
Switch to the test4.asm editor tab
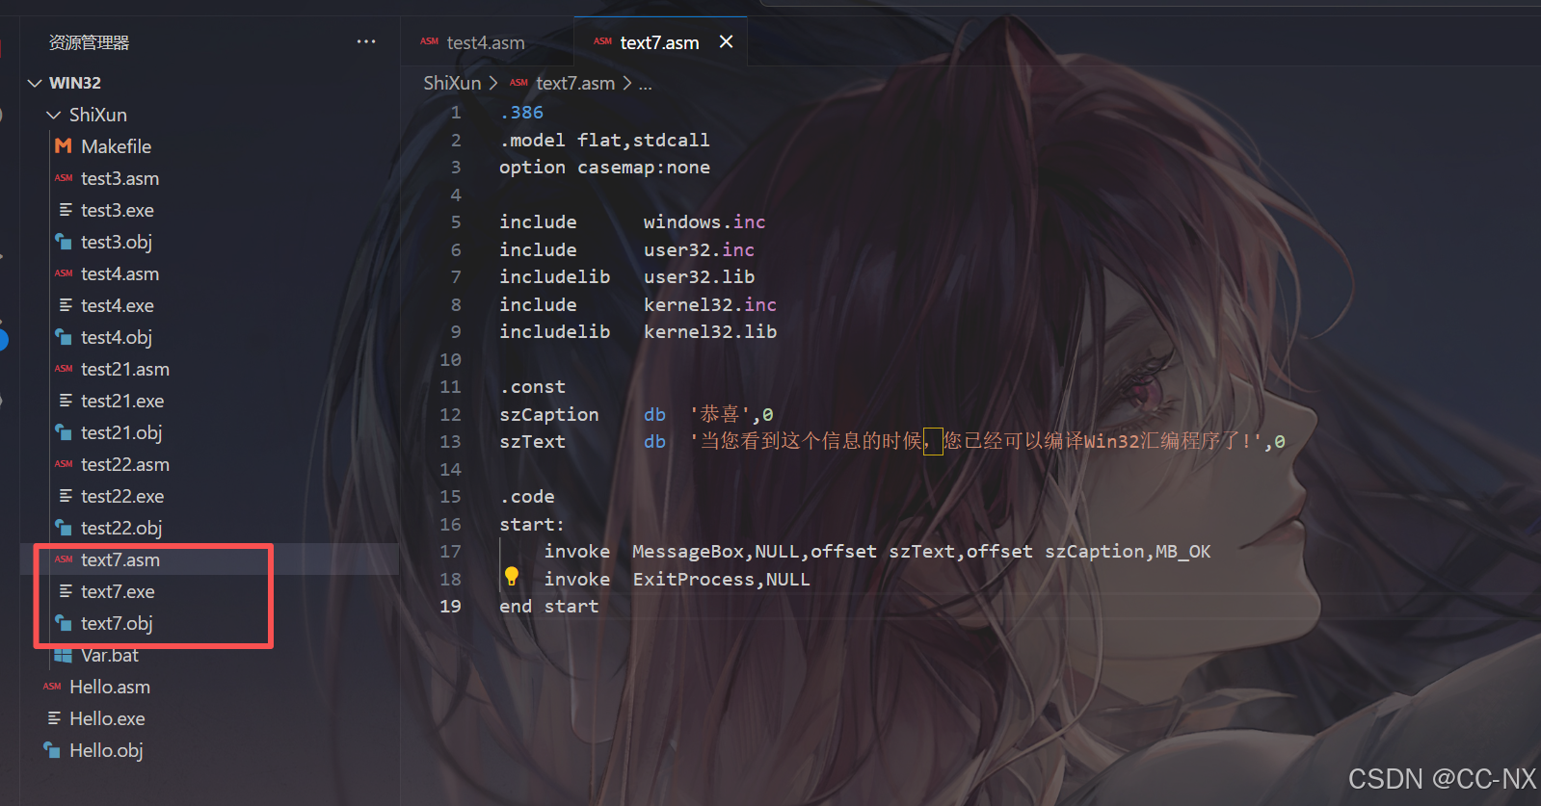point(486,42)
